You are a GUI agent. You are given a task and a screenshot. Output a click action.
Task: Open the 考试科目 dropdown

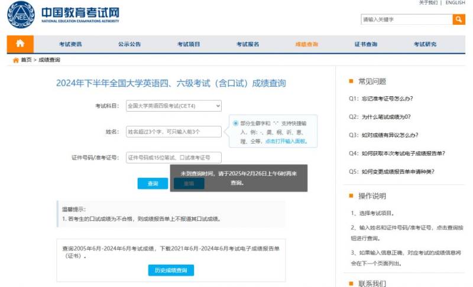point(174,106)
